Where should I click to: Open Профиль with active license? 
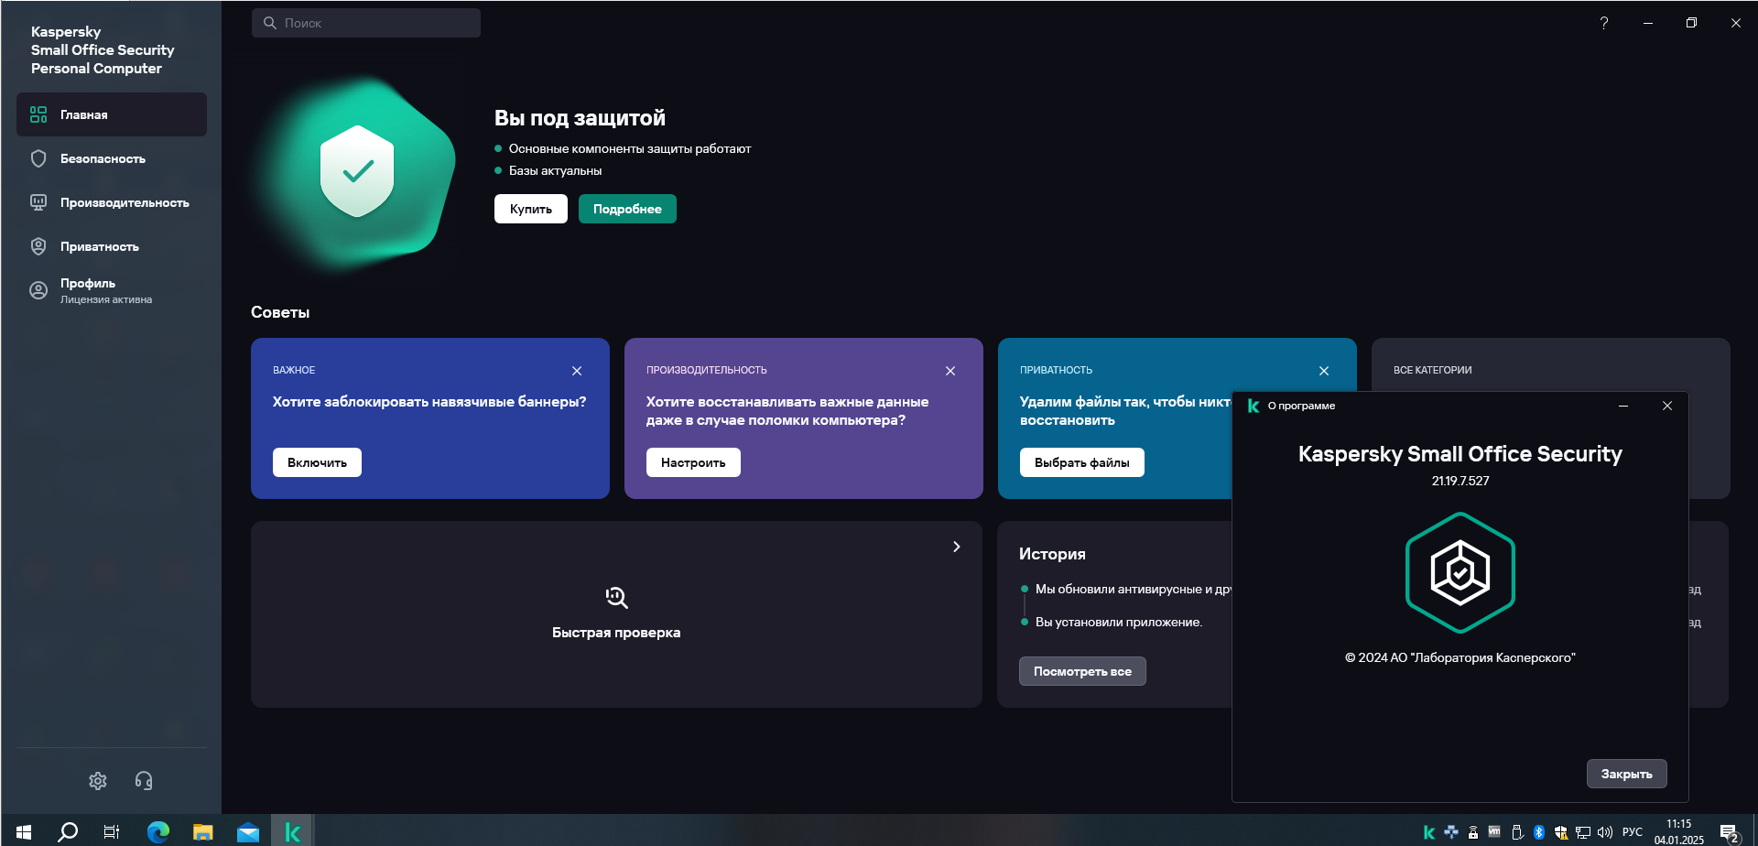pyautogui.click(x=112, y=290)
